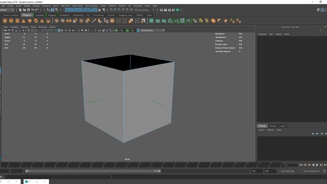Viewport: 327px width, 184px height.
Task: Toggle the highlighted viewport shading button
Action: point(59,31)
